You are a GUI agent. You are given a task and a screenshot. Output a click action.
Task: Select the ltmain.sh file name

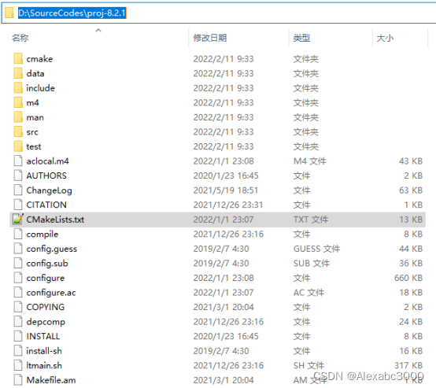(44, 365)
